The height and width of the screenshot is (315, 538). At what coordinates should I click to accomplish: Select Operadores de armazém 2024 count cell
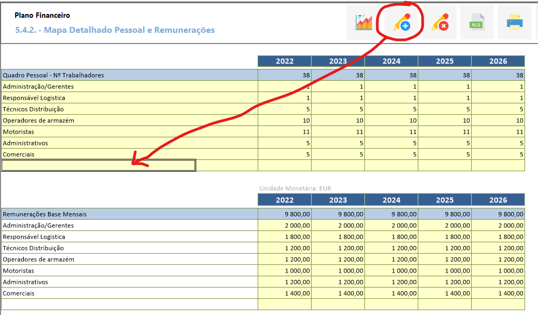391,120
